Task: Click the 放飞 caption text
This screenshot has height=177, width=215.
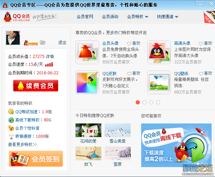Action: (88, 164)
